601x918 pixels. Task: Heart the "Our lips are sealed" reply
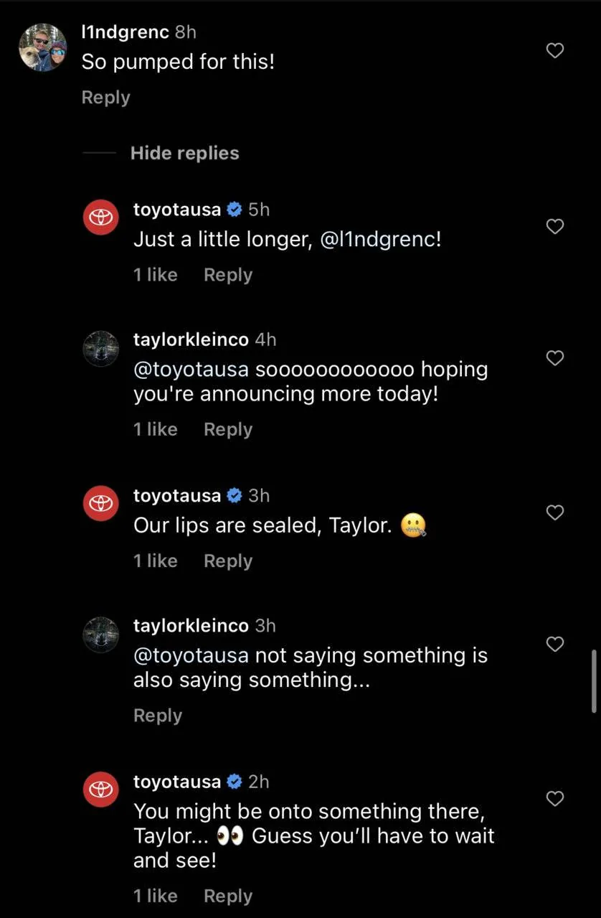click(x=554, y=512)
